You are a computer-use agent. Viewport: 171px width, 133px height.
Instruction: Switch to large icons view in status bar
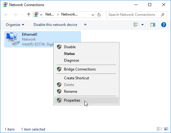166,129
